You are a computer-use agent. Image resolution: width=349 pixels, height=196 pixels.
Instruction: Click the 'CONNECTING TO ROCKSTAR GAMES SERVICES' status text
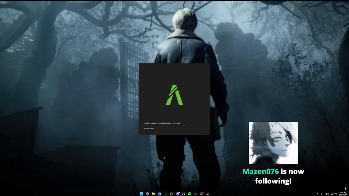[162, 123]
